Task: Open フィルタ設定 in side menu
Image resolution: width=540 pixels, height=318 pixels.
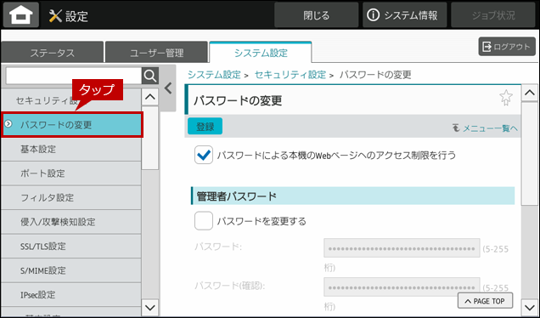Action: click(x=71, y=197)
